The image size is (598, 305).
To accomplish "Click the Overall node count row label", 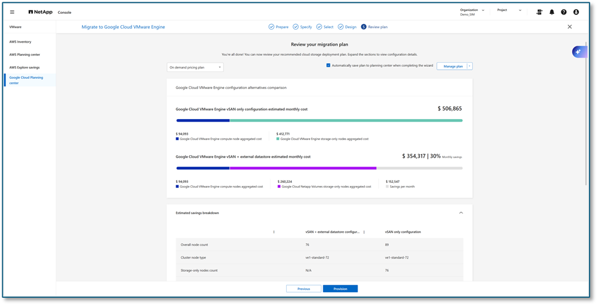I will tap(194, 245).
